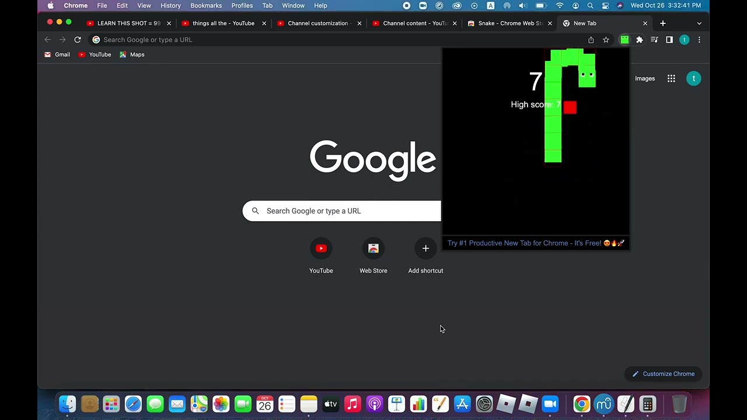The height and width of the screenshot is (420, 747).
Task: Open the YouTube bookmark in bookmarks bar
Action: pyautogui.click(x=95, y=54)
